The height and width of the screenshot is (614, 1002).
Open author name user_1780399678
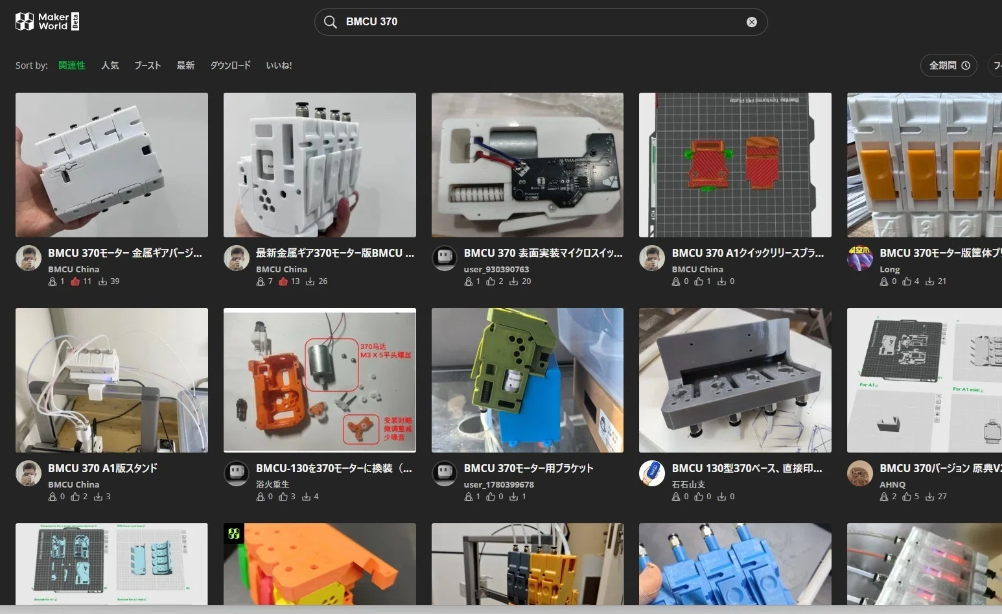[x=499, y=484]
